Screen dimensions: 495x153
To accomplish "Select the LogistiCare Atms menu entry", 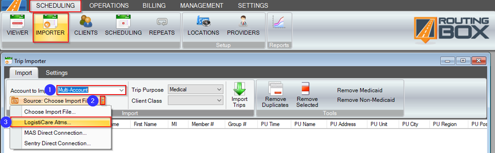I will coord(61,122).
